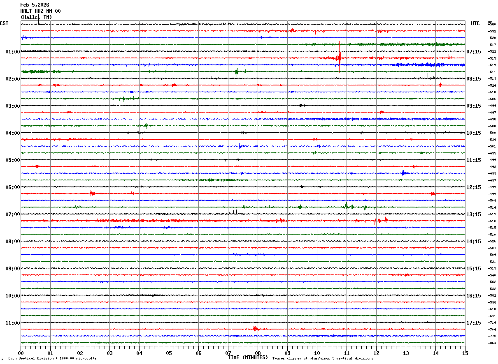Select the 04:00 CST row label
Viewport: 498px width, 364px height.
point(13,133)
